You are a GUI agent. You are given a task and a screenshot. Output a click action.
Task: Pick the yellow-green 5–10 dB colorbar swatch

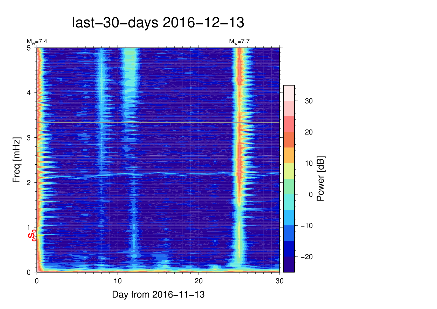tap(289, 171)
